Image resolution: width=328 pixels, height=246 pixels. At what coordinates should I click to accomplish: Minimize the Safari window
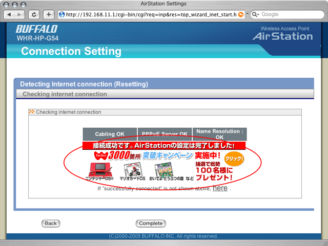[15, 5]
